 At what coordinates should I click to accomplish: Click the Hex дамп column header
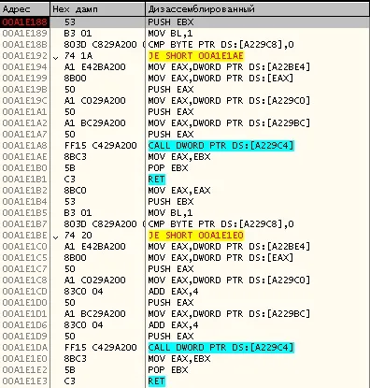tap(97, 9)
